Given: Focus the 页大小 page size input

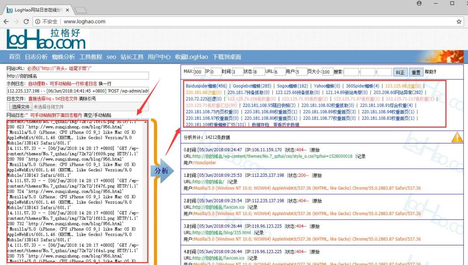Looking at the screenshot, I should click(328, 72).
